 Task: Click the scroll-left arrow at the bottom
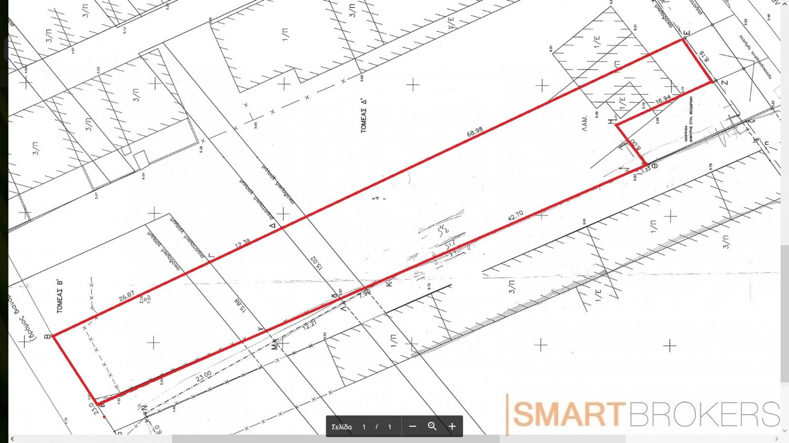coord(12,439)
